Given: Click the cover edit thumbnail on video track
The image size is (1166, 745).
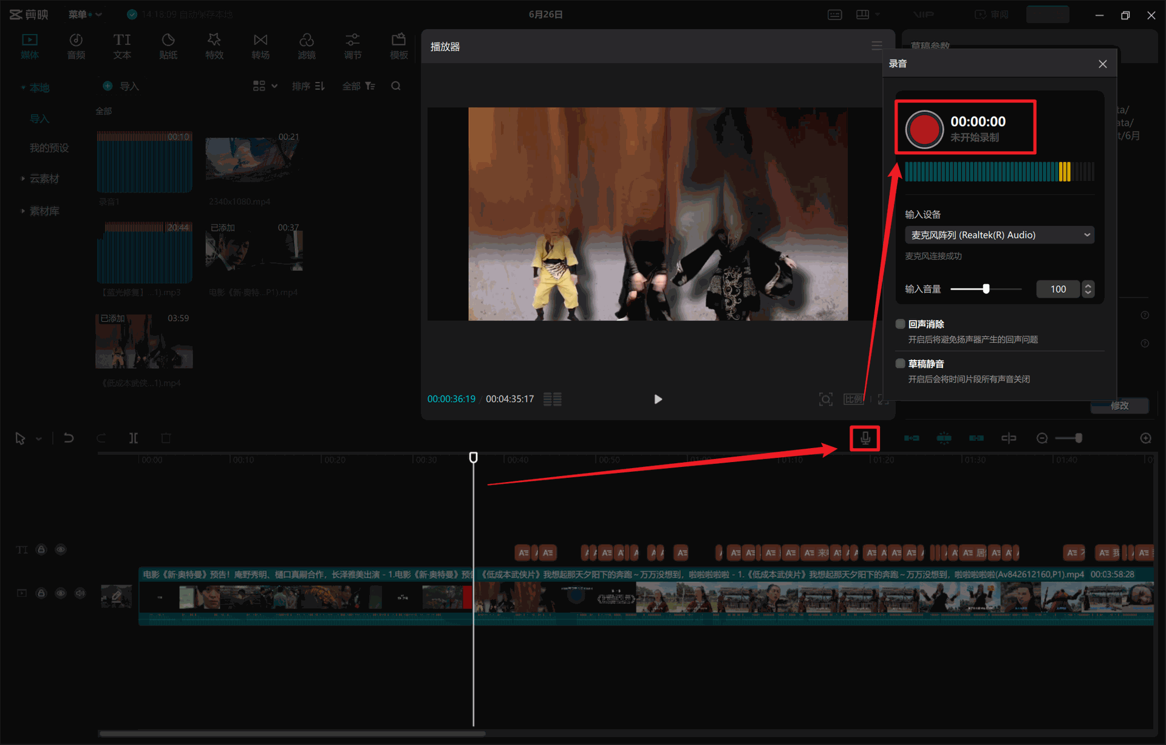Looking at the screenshot, I should tap(116, 596).
